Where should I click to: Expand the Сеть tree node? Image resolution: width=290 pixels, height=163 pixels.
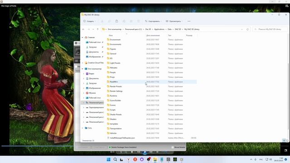point(82,128)
